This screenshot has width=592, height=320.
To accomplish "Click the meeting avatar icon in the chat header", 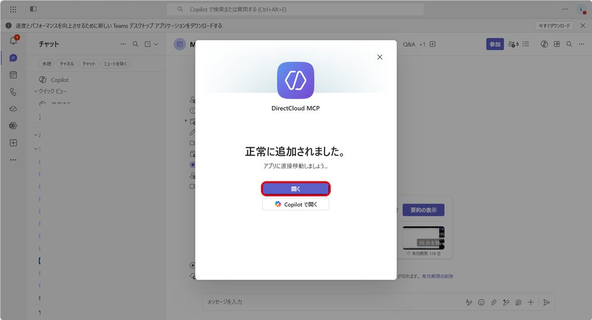I will (x=180, y=44).
